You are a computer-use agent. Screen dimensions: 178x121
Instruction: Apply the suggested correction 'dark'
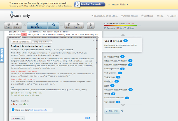(26, 104)
